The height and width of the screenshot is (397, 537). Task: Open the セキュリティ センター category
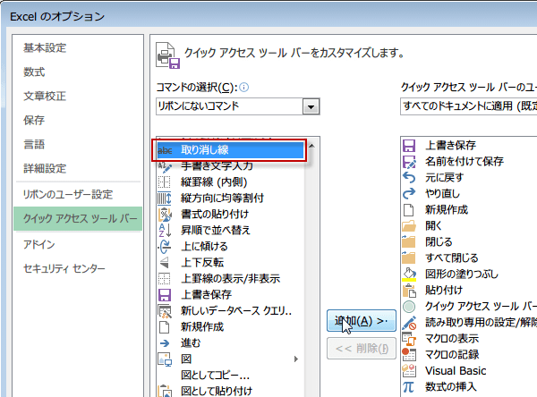(x=64, y=268)
